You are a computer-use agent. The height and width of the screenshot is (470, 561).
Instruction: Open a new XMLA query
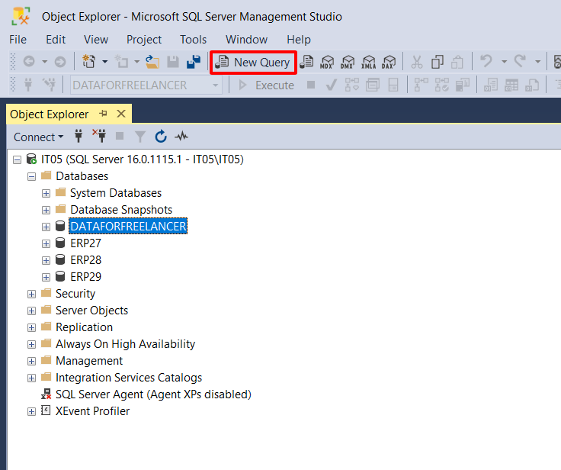[x=368, y=62]
